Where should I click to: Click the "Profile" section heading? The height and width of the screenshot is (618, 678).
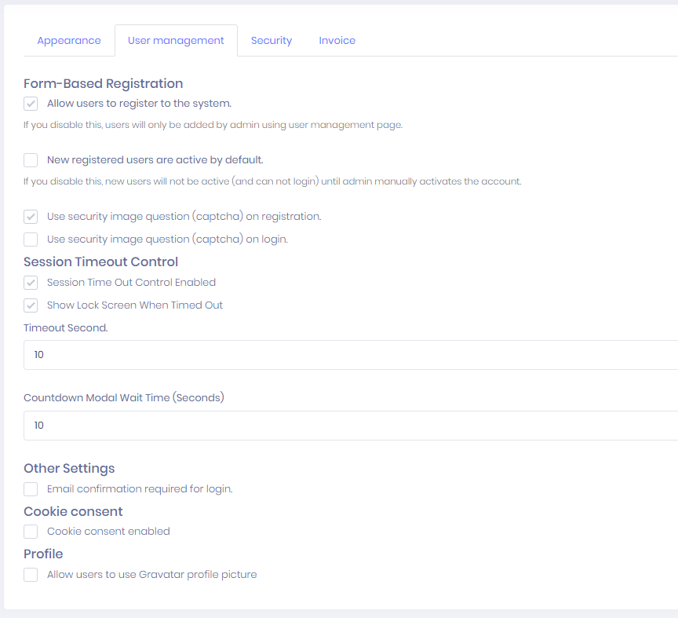43,554
